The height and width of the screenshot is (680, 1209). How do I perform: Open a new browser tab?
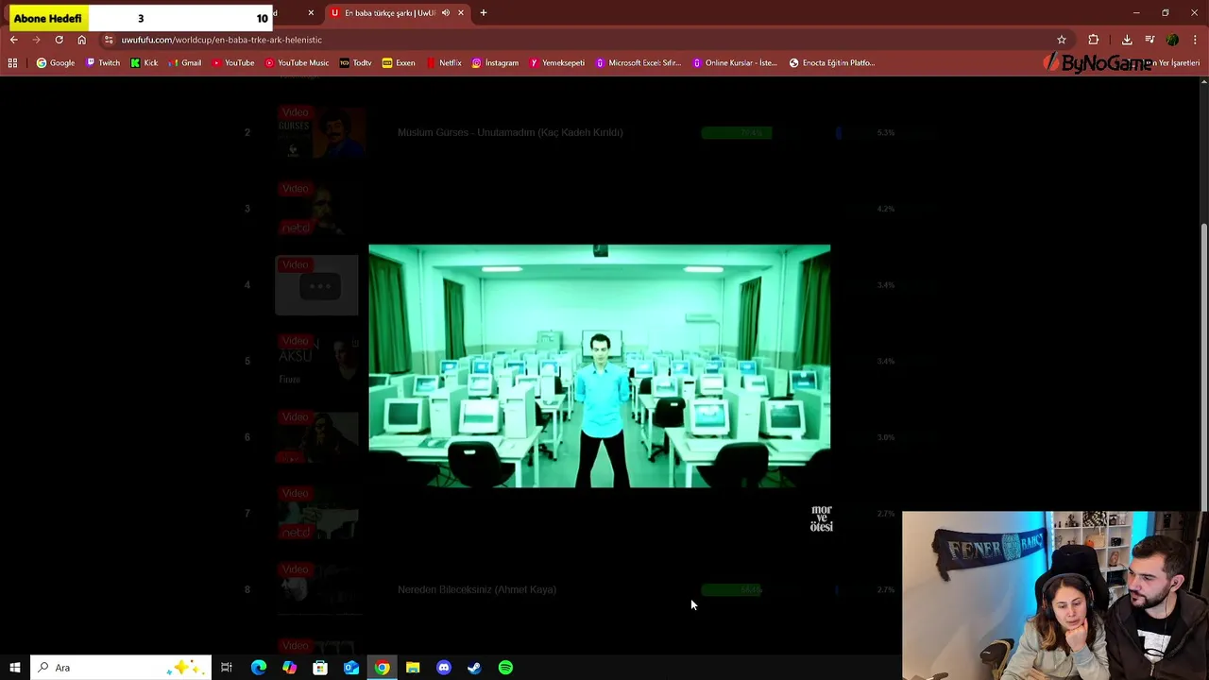point(484,13)
